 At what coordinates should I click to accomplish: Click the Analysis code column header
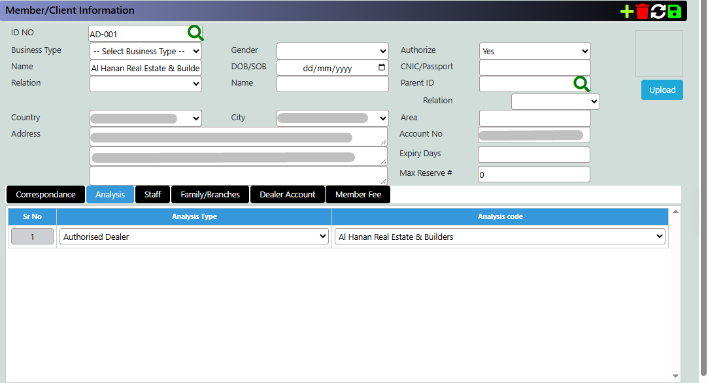500,216
